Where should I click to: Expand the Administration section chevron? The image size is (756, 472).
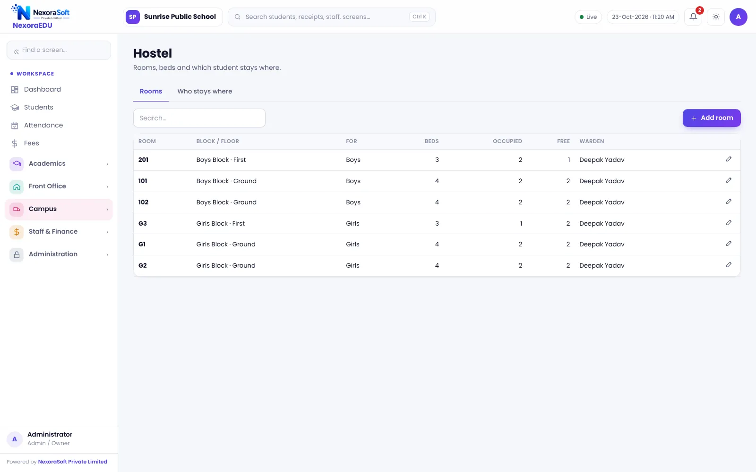pos(107,255)
